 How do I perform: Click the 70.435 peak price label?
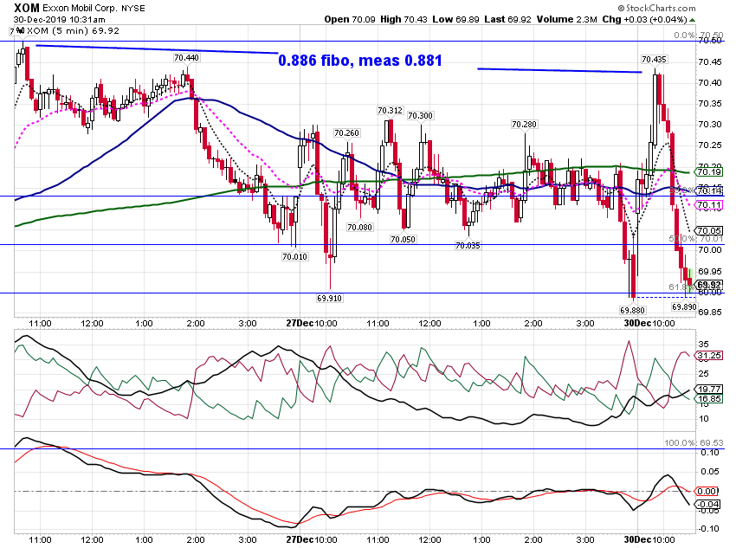click(x=654, y=60)
